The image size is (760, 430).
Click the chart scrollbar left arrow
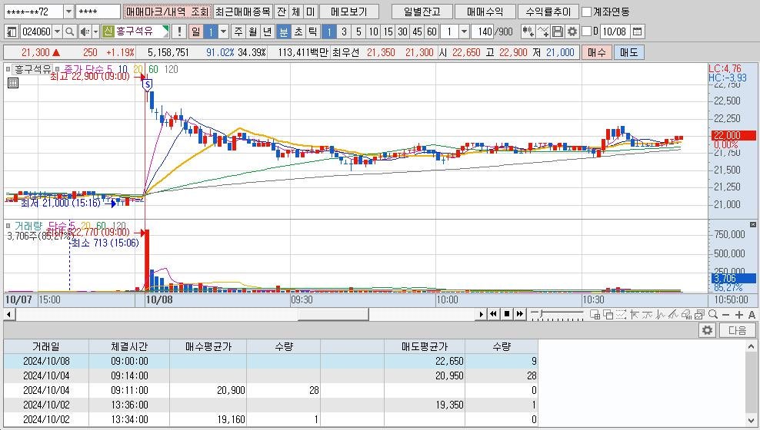point(9,314)
